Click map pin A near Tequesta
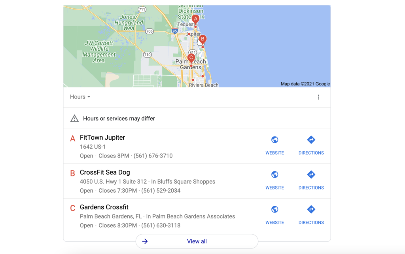The width and height of the screenshot is (405, 254). [x=195, y=19]
